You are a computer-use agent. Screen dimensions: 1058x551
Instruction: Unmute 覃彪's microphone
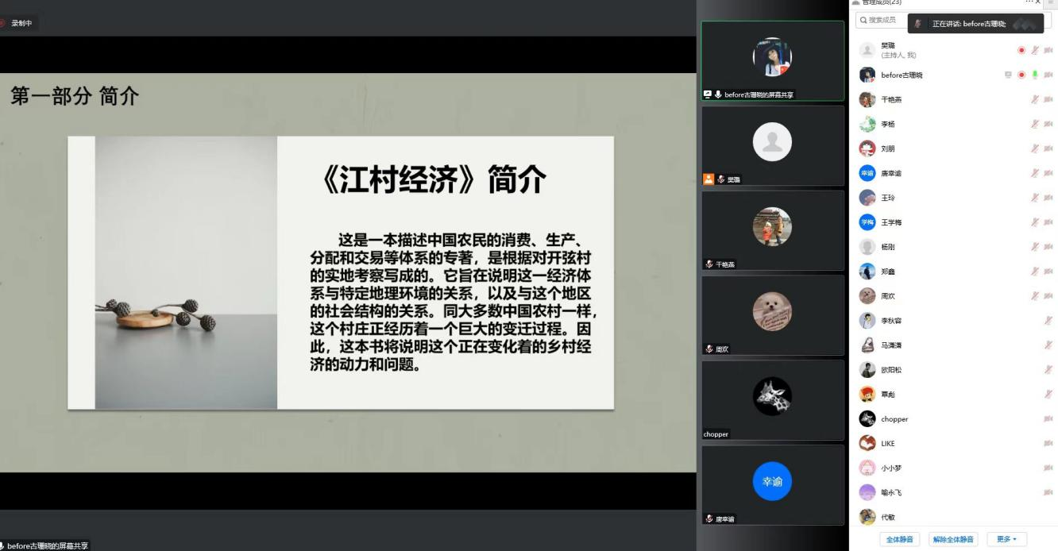[x=1048, y=395]
